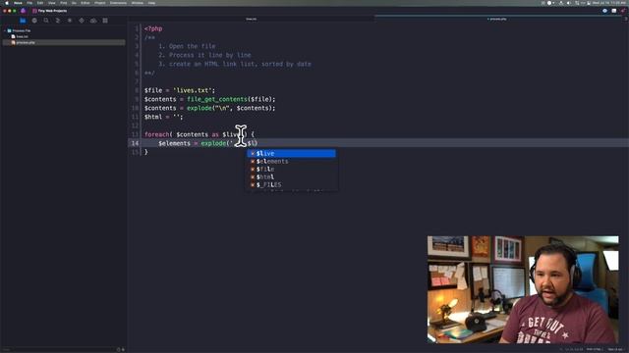Open the File menu
This screenshot has width=629, height=353.
point(29,3)
